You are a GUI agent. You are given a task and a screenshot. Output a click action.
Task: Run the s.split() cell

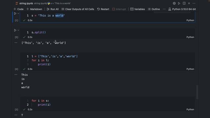15,30
